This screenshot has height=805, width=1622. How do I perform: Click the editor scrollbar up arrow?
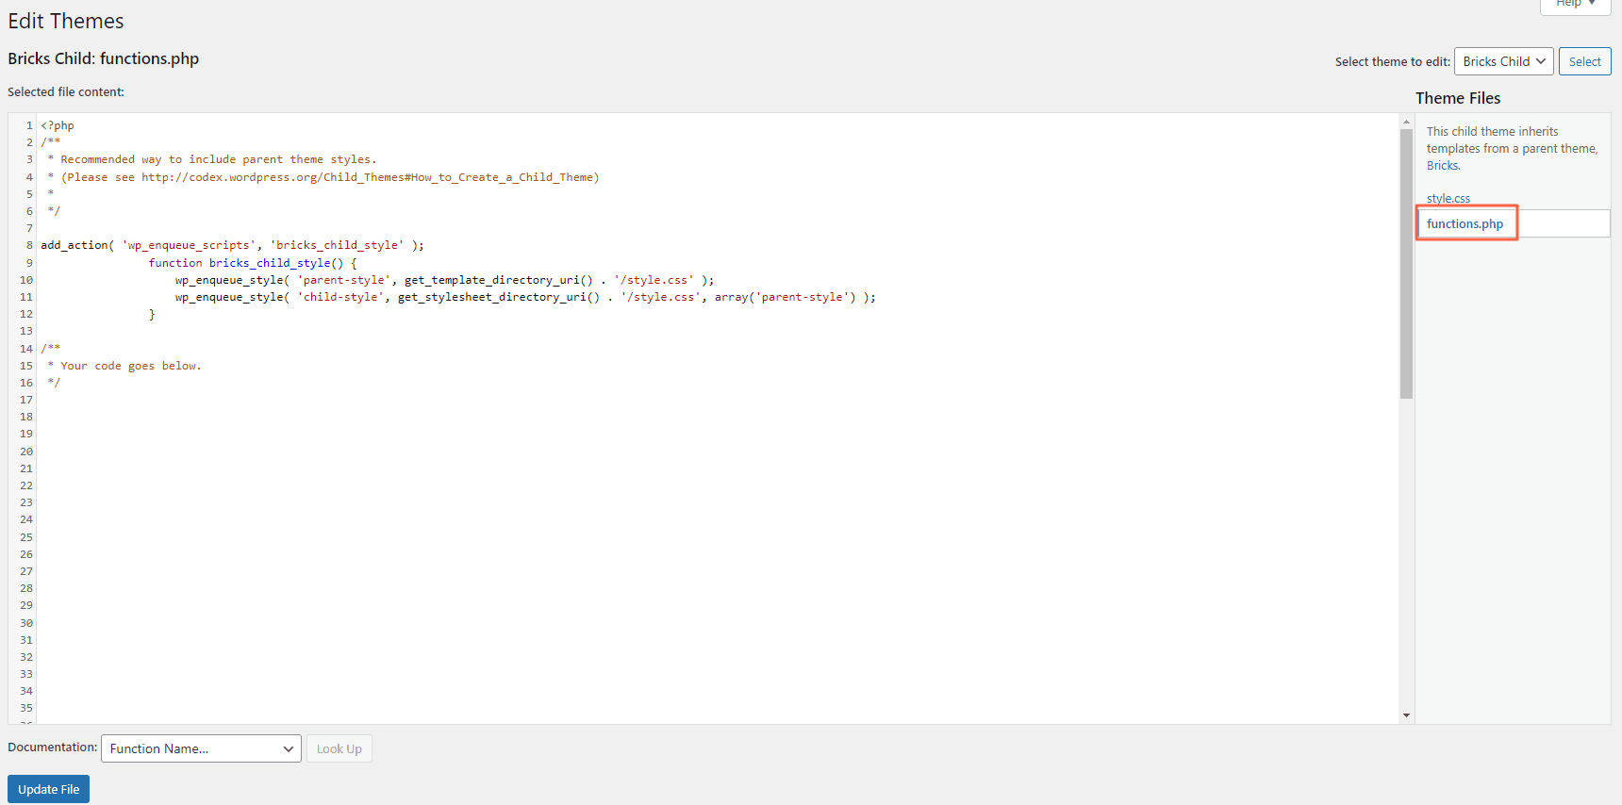1406,122
